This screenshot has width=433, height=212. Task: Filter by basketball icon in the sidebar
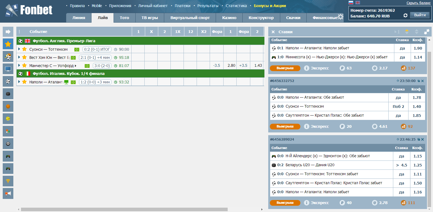pos(8,106)
